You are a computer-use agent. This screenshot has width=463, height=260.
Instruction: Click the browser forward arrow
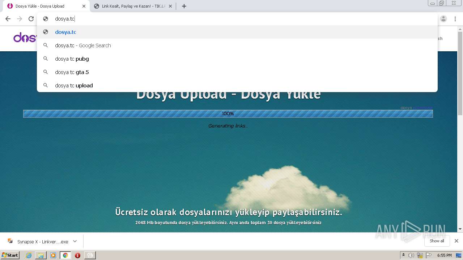click(20, 19)
